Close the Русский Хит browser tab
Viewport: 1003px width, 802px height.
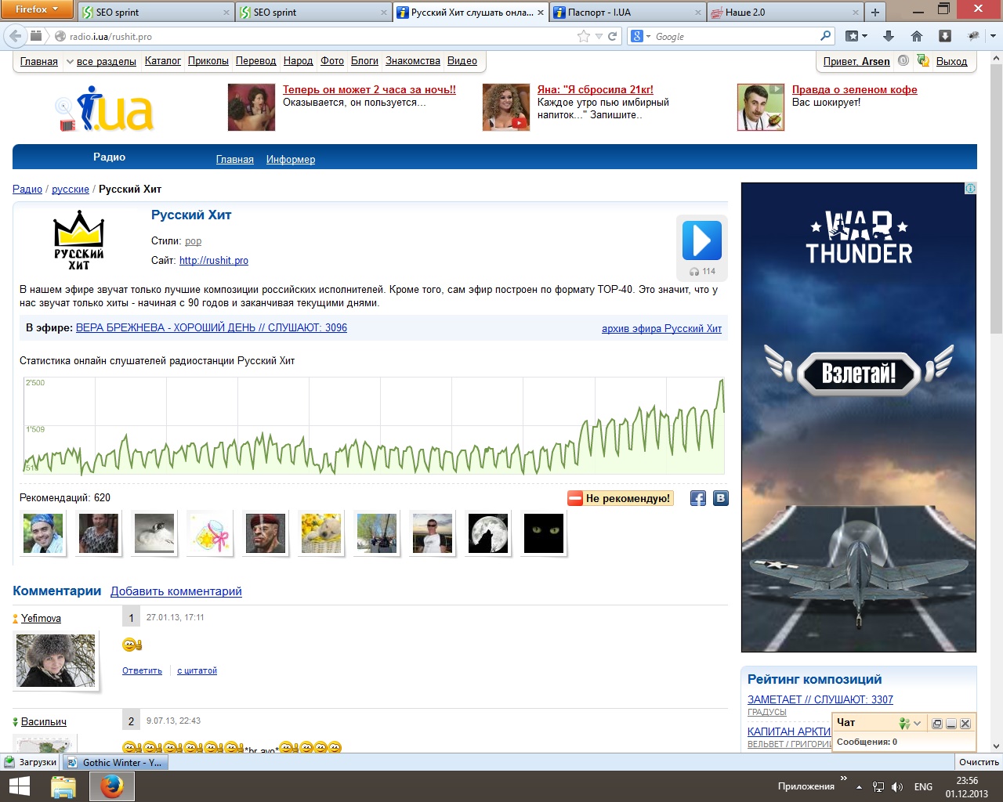click(x=541, y=13)
